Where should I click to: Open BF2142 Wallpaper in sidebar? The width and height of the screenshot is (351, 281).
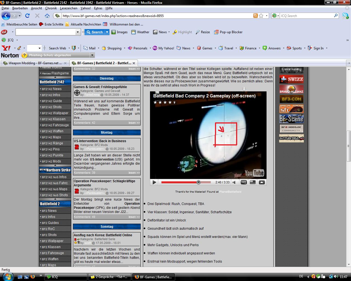coord(55,113)
